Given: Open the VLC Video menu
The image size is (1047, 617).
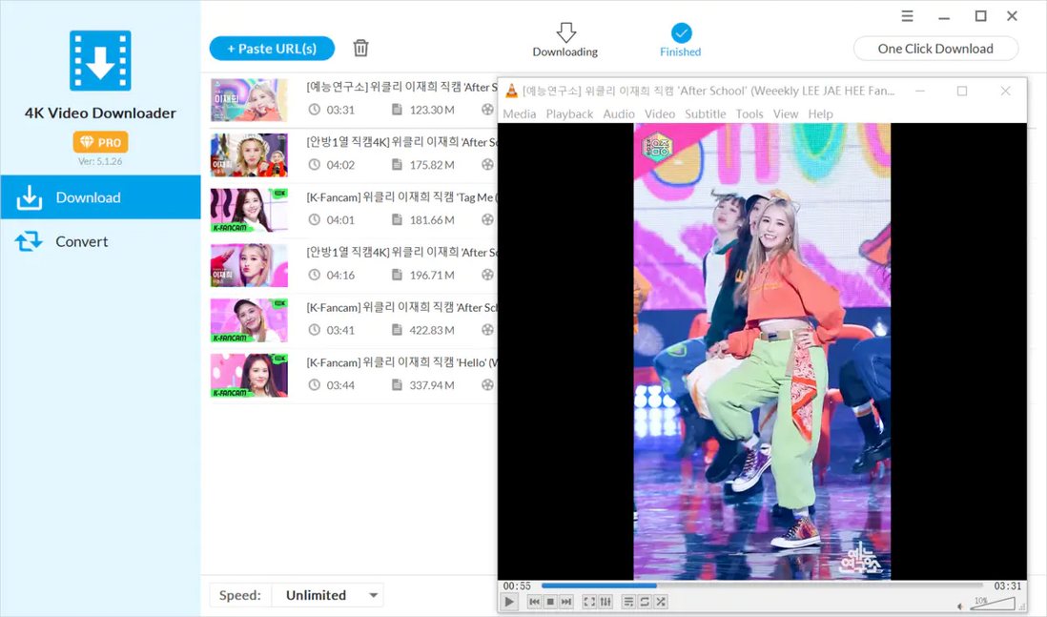Looking at the screenshot, I should click(660, 114).
